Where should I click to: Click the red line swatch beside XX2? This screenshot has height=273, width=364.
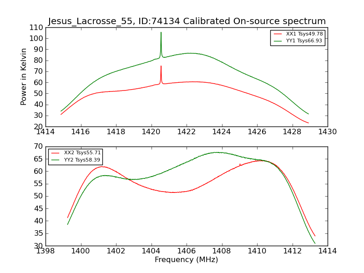pyautogui.click(x=56, y=153)
